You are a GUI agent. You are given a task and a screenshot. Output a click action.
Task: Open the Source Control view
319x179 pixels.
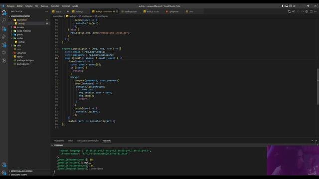4,29
